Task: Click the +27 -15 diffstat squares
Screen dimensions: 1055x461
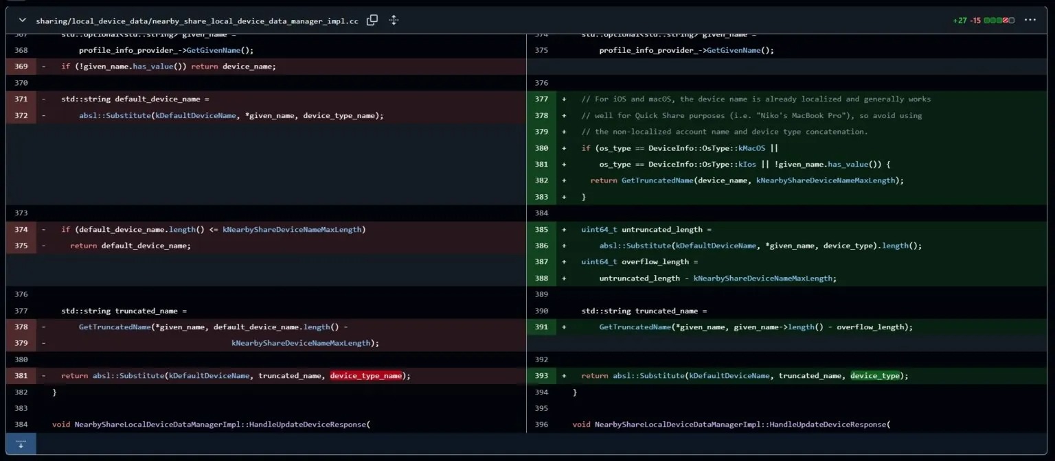Action: pos(999,21)
